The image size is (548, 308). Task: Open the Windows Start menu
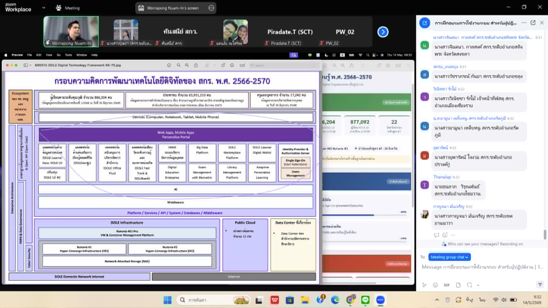point(168,300)
